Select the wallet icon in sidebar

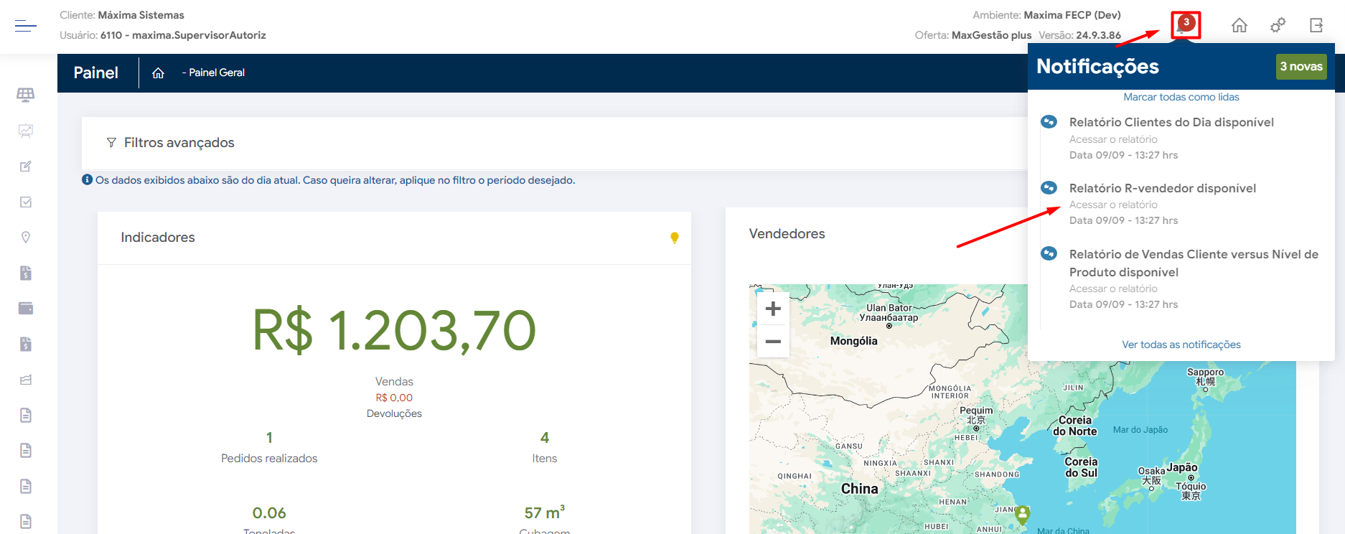tap(26, 309)
